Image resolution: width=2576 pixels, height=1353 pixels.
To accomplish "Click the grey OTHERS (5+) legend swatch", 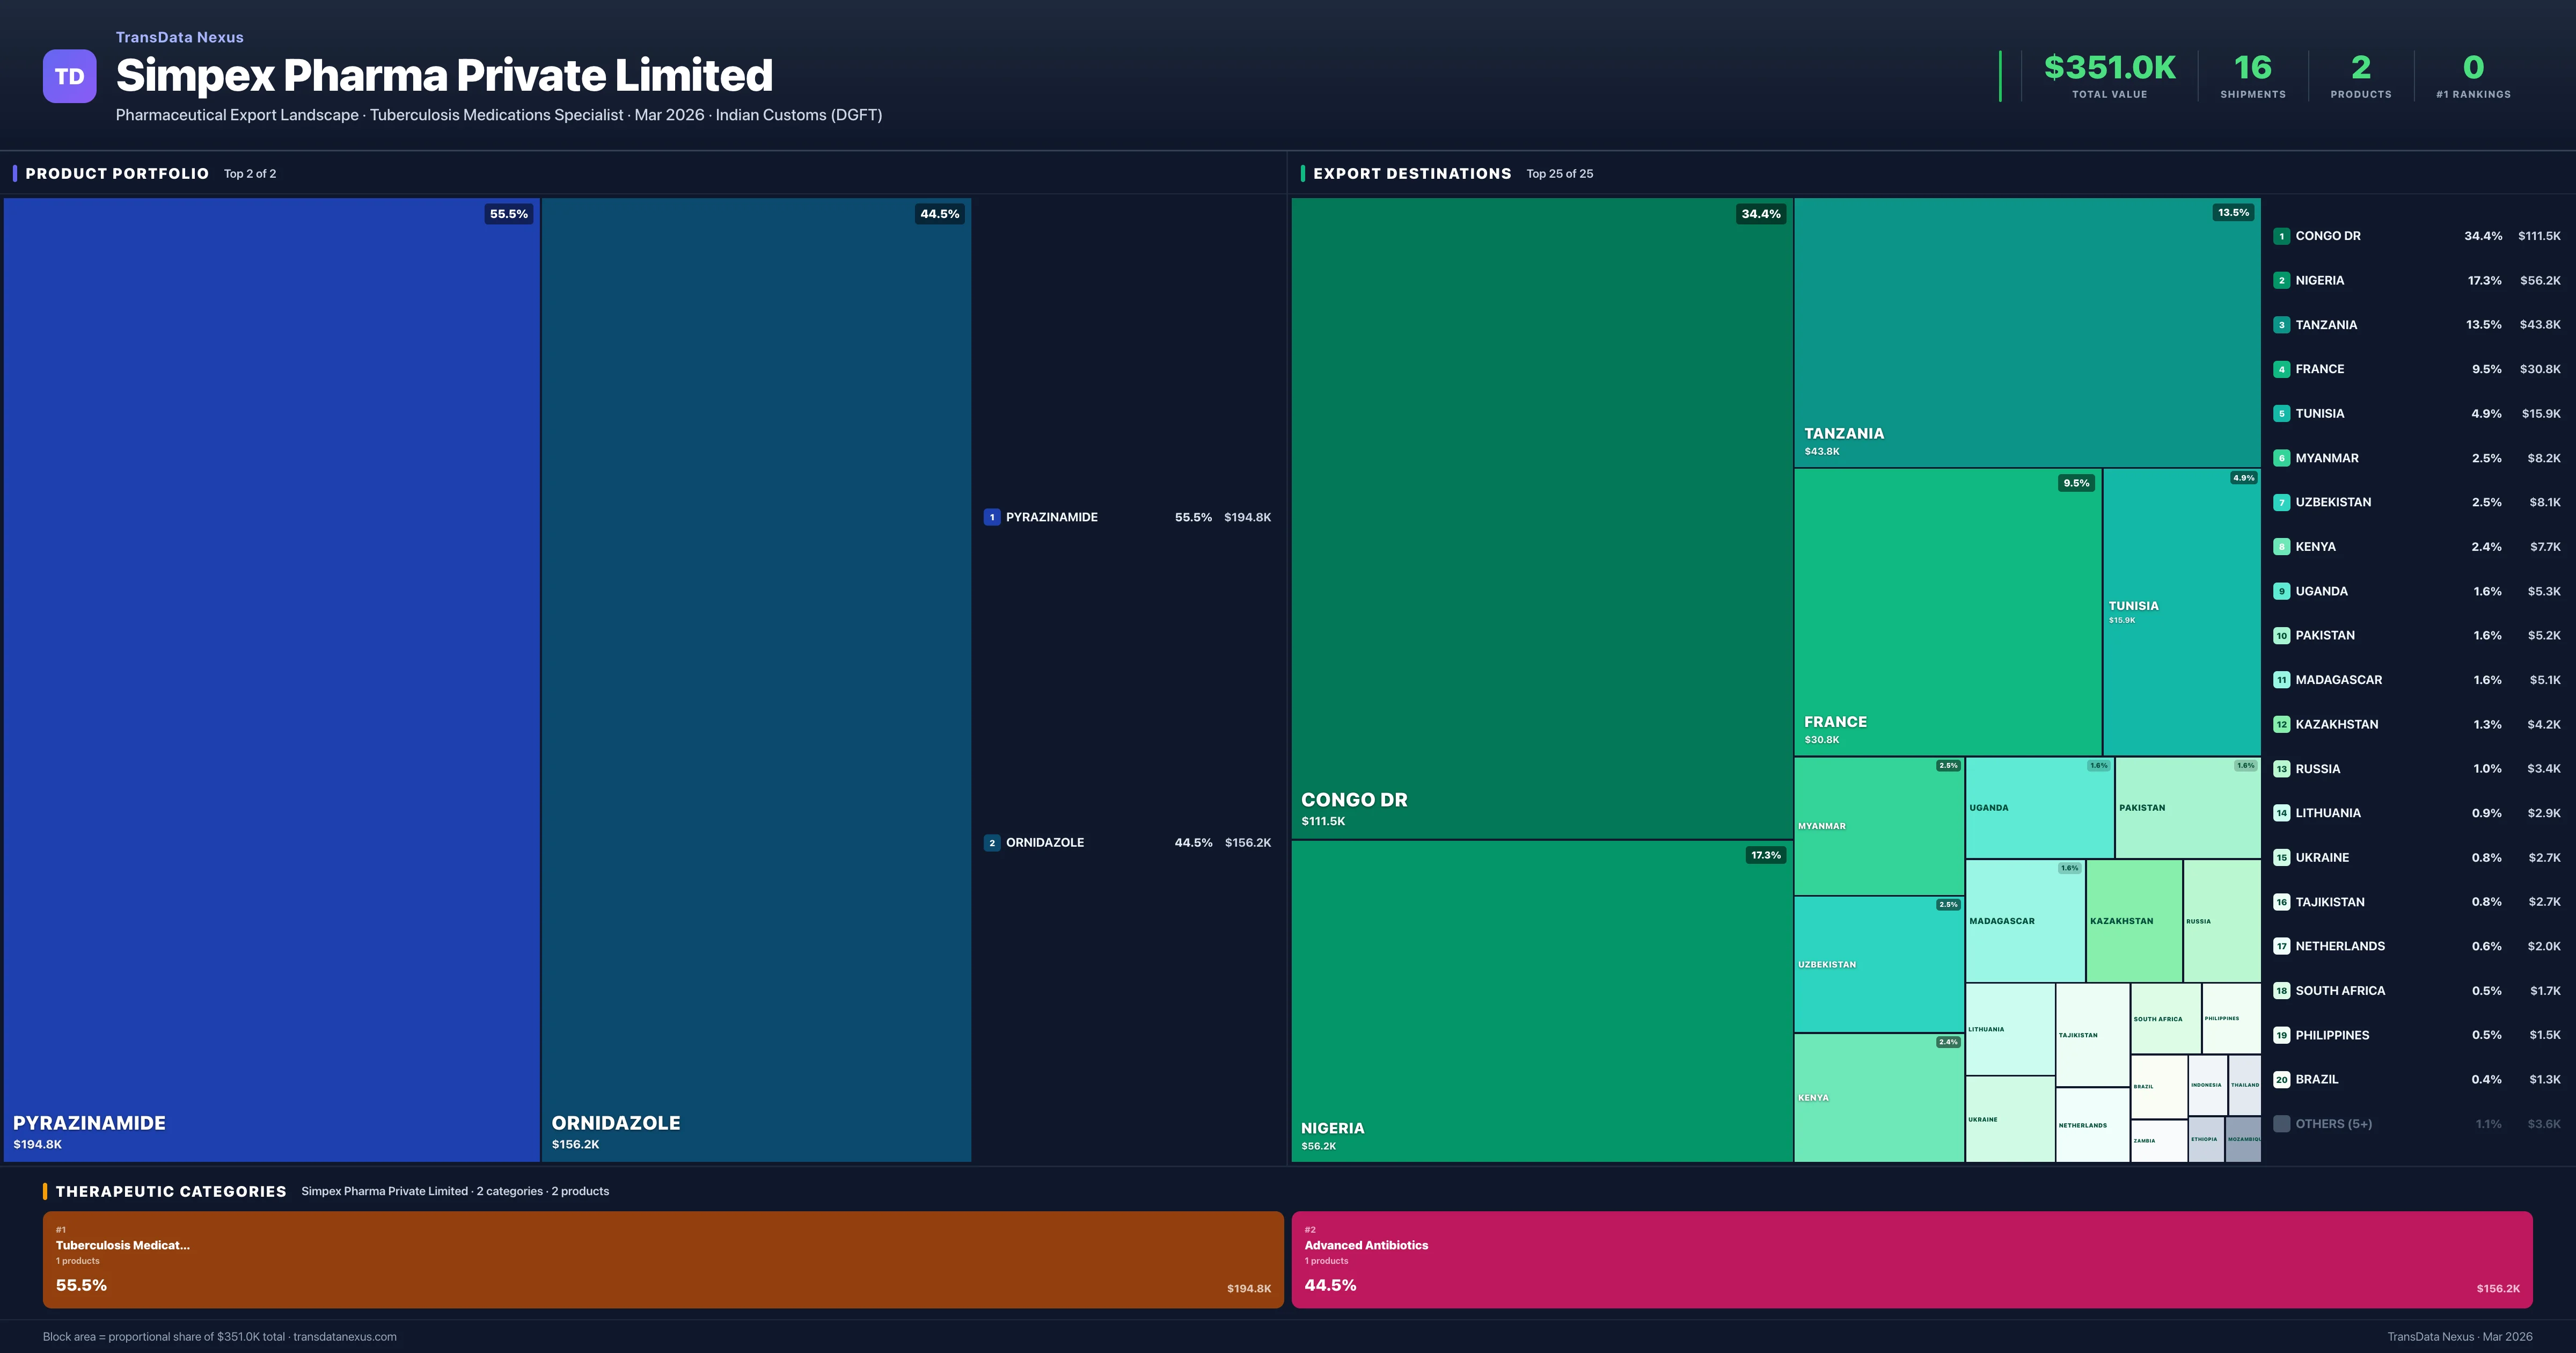I will point(2281,1124).
